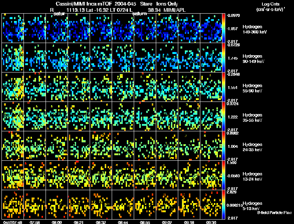This screenshot has height=224, width=294.
Task: Click the '08:44' time label
Action: pyautogui.click(x=123, y=222)
